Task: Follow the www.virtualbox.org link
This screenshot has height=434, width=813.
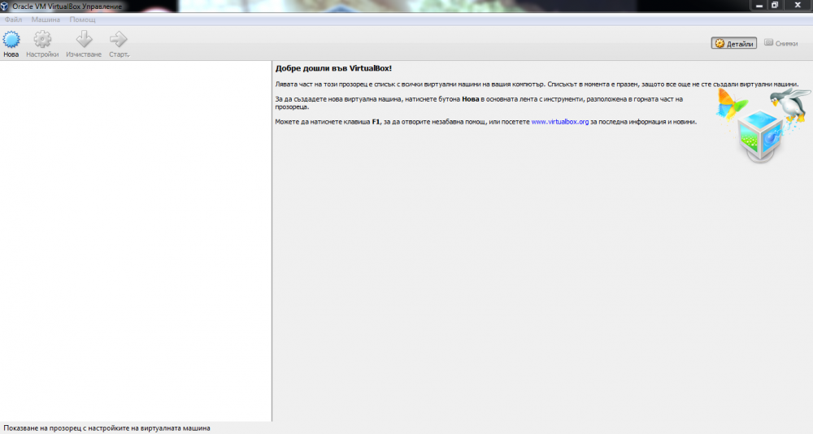Action: [x=560, y=122]
